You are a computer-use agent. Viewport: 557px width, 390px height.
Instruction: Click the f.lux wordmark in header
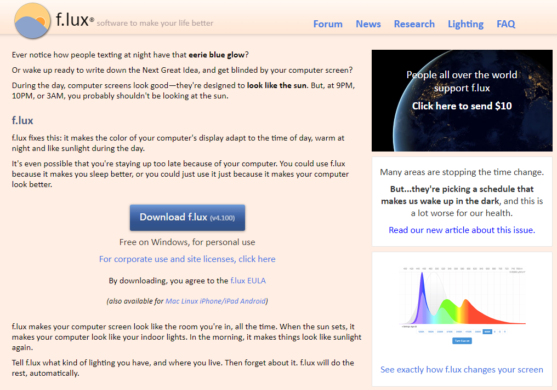(x=72, y=20)
